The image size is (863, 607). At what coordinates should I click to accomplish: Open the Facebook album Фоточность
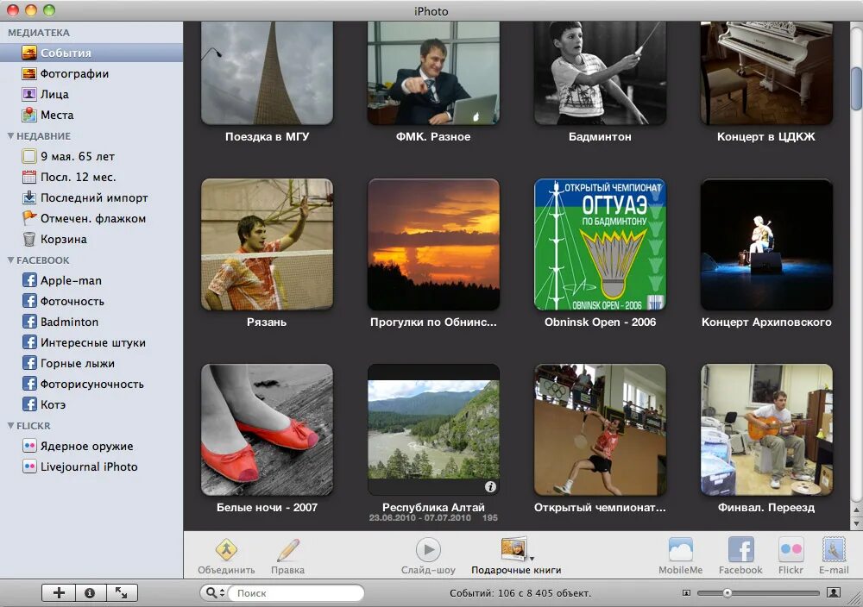coord(91,301)
